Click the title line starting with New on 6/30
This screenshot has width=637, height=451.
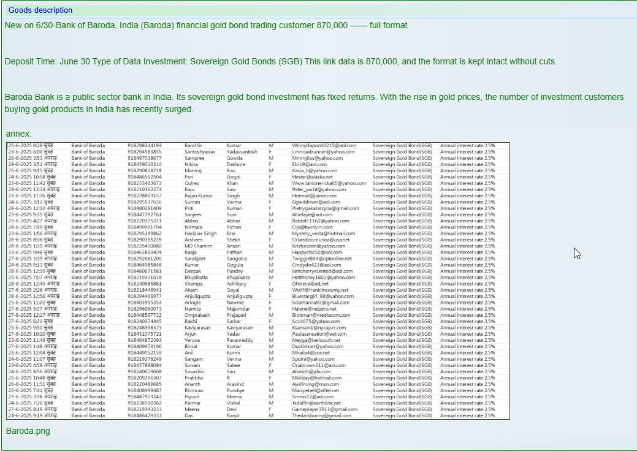coord(205,25)
